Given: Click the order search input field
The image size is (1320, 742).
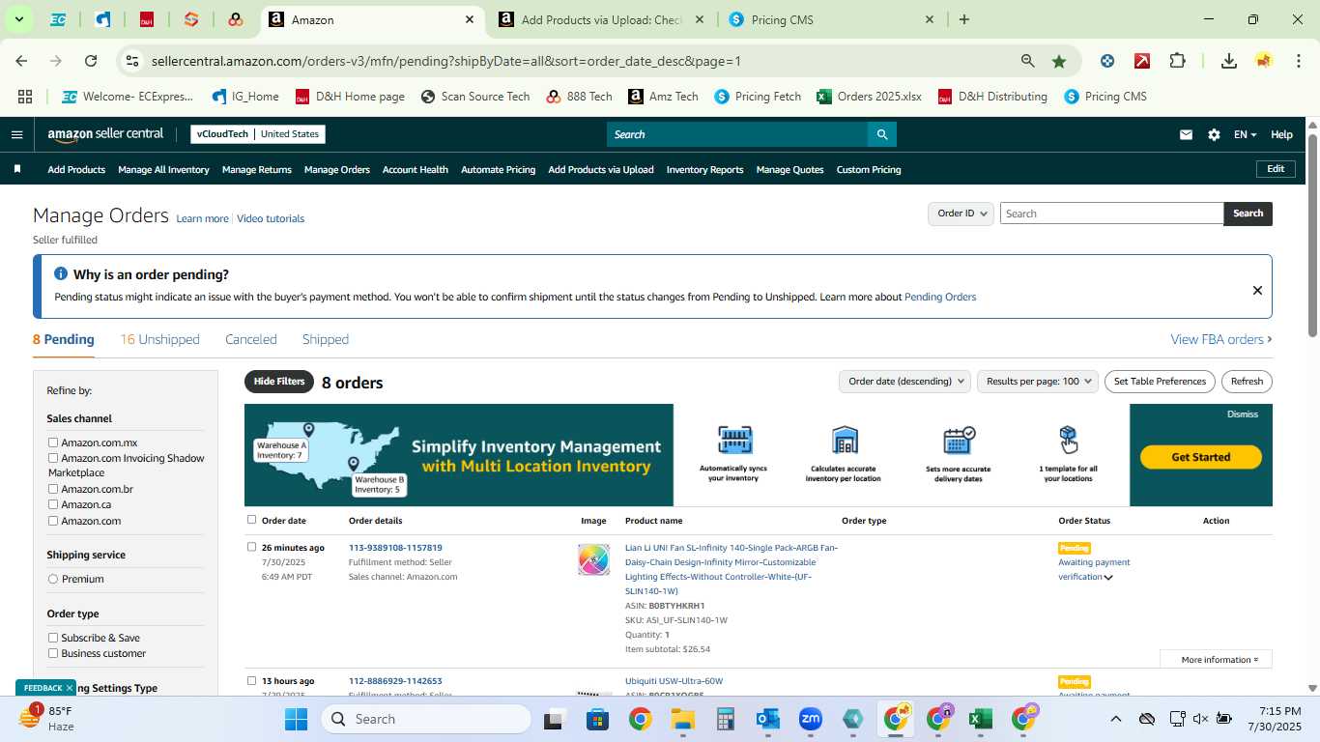Looking at the screenshot, I should [x=1111, y=214].
